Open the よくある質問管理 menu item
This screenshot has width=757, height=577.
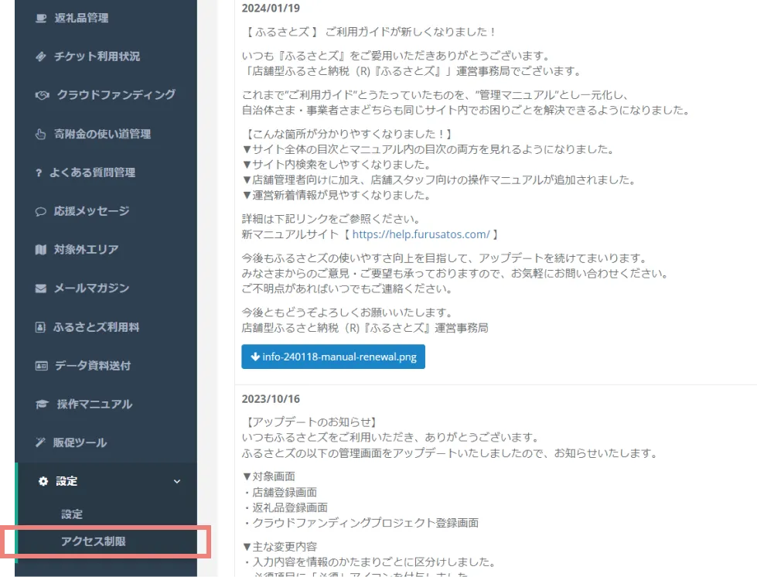(x=92, y=172)
